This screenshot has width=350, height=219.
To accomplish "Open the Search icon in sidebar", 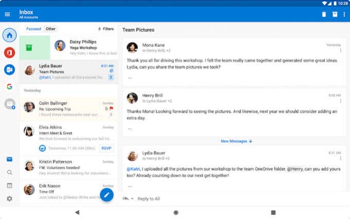I will (x=9, y=172).
